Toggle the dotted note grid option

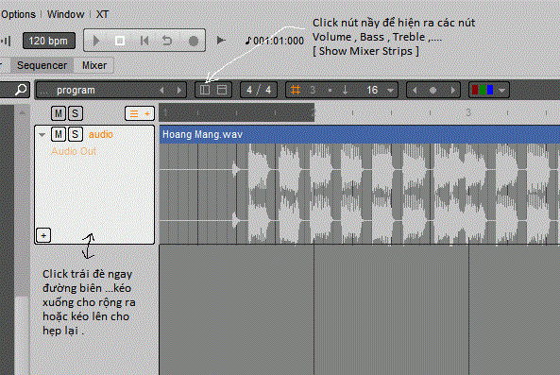[x=330, y=90]
